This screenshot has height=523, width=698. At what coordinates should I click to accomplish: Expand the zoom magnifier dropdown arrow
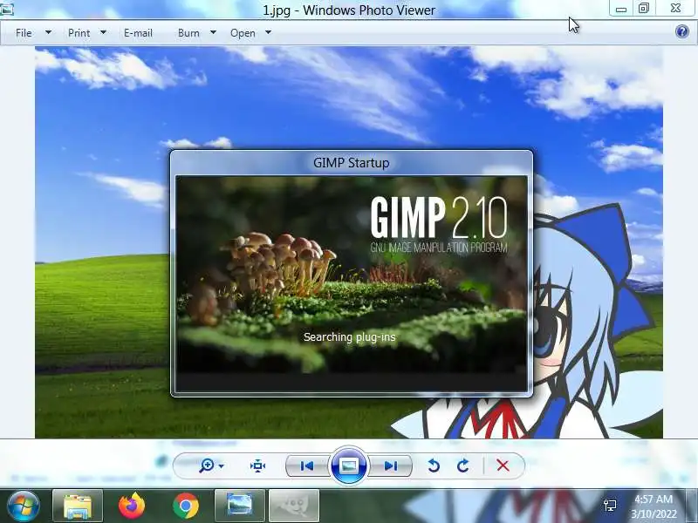point(222,466)
